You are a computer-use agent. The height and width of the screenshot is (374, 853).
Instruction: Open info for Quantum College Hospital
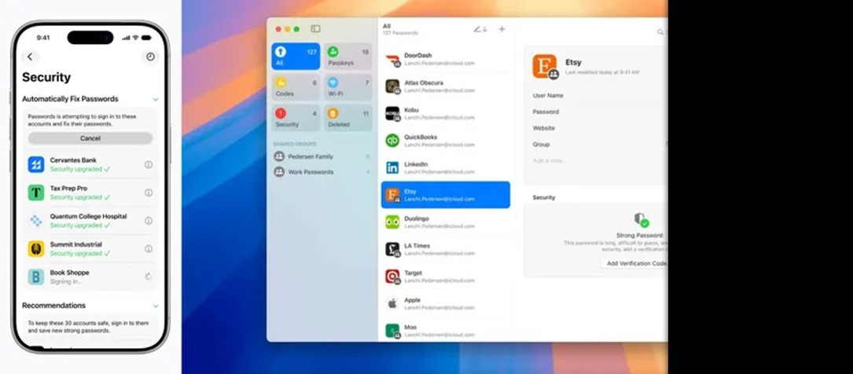(149, 221)
